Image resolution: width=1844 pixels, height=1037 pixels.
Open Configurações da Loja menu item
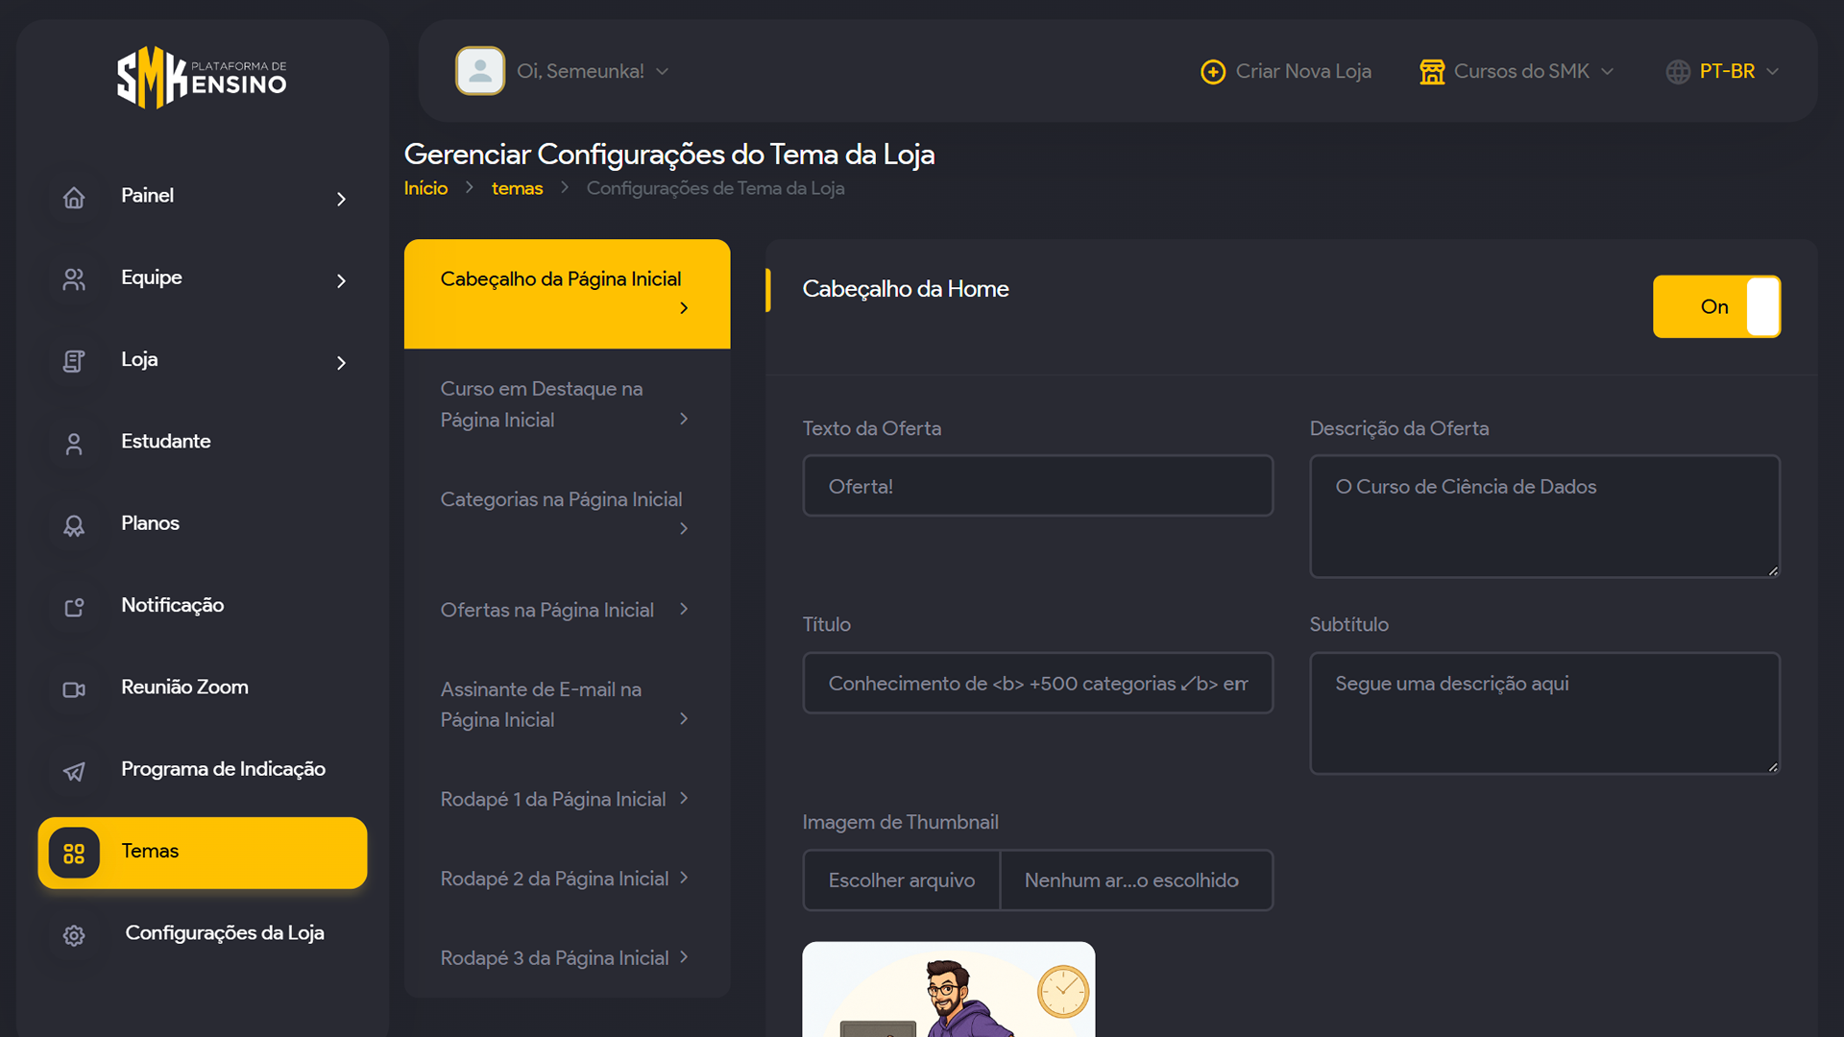(x=203, y=933)
